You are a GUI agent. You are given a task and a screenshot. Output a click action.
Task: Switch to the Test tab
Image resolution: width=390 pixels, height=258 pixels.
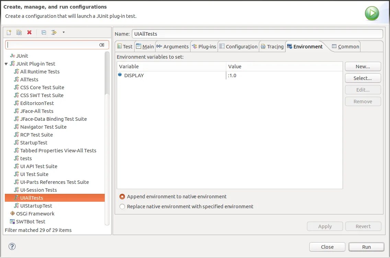(x=125, y=46)
